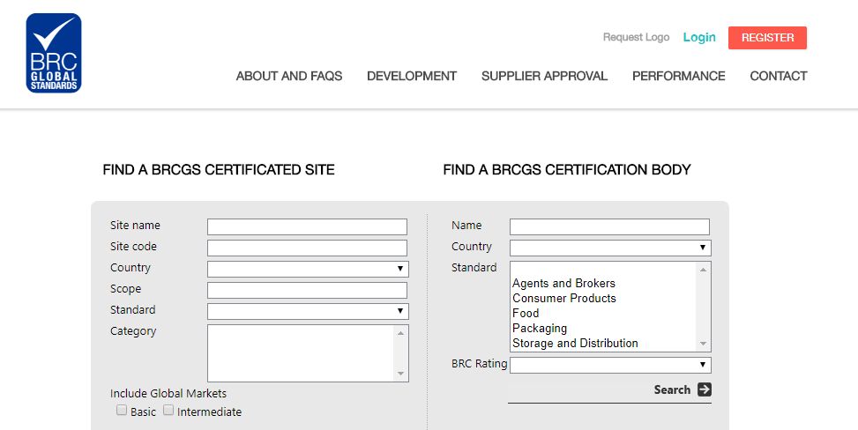Focus the certification body Name field
Image resolution: width=858 pixels, height=430 pixels.
(609, 226)
